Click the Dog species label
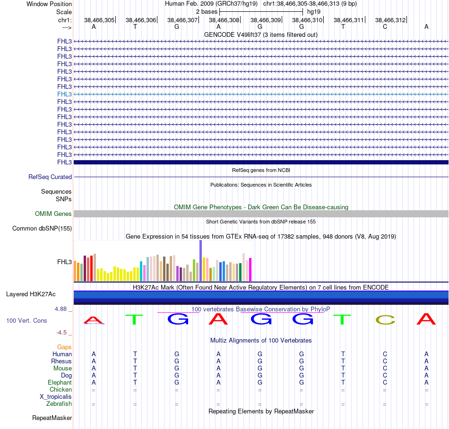 click(x=66, y=375)
